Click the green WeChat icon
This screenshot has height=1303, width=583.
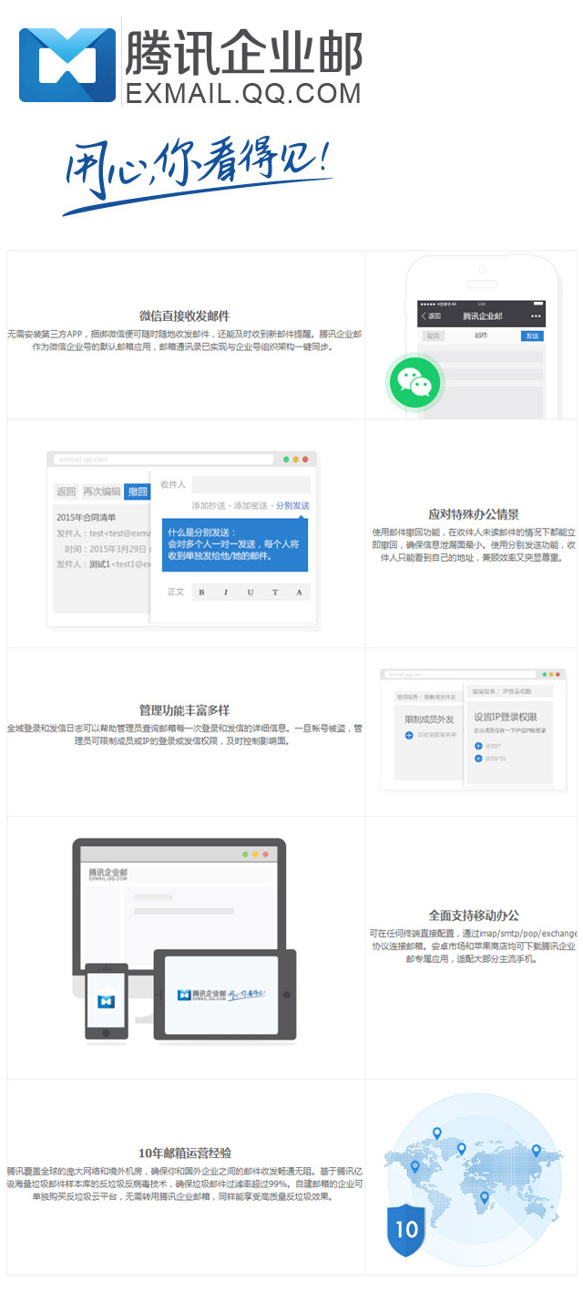[414, 382]
